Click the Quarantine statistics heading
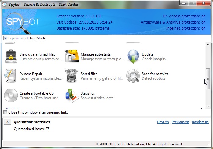 coord(32,122)
